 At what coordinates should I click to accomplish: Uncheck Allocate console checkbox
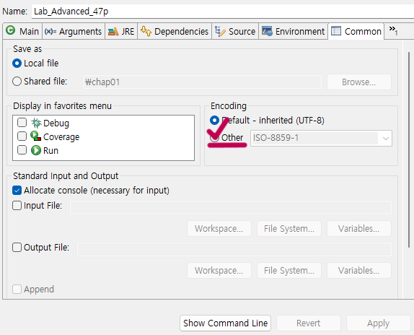[x=17, y=190]
